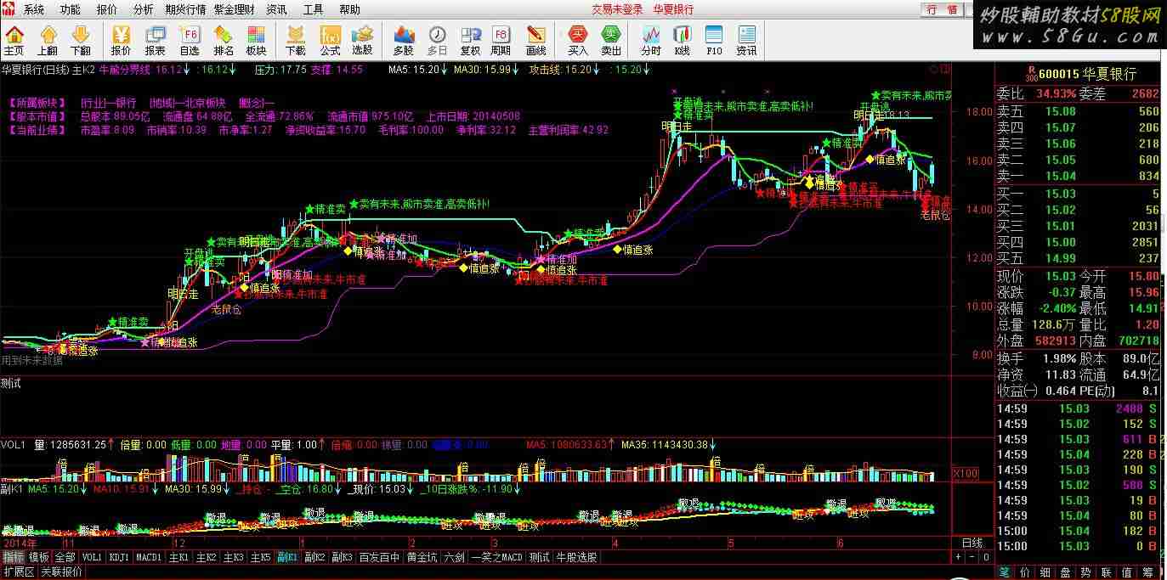Select the 副K2 indicator tab
The image size is (1167, 580).
click(314, 558)
